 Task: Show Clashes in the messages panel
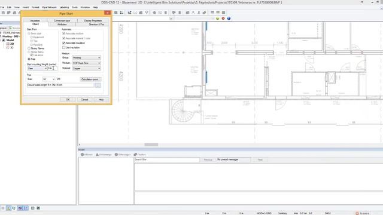pyautogui.click(x=139, y=155)
